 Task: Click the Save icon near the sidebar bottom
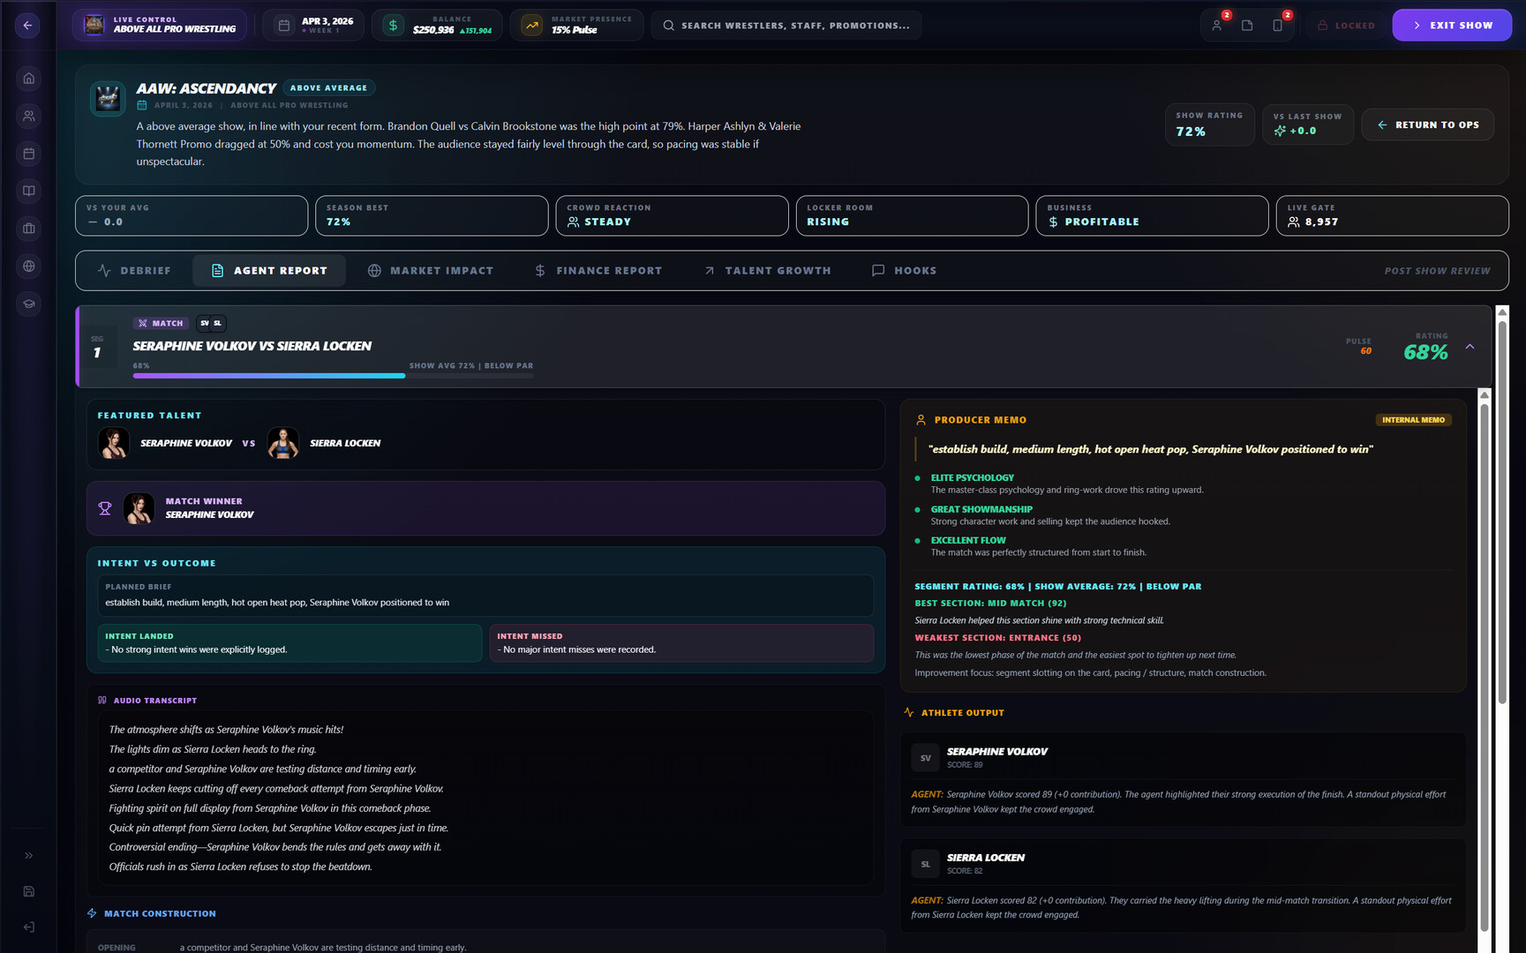coord(28,891)
